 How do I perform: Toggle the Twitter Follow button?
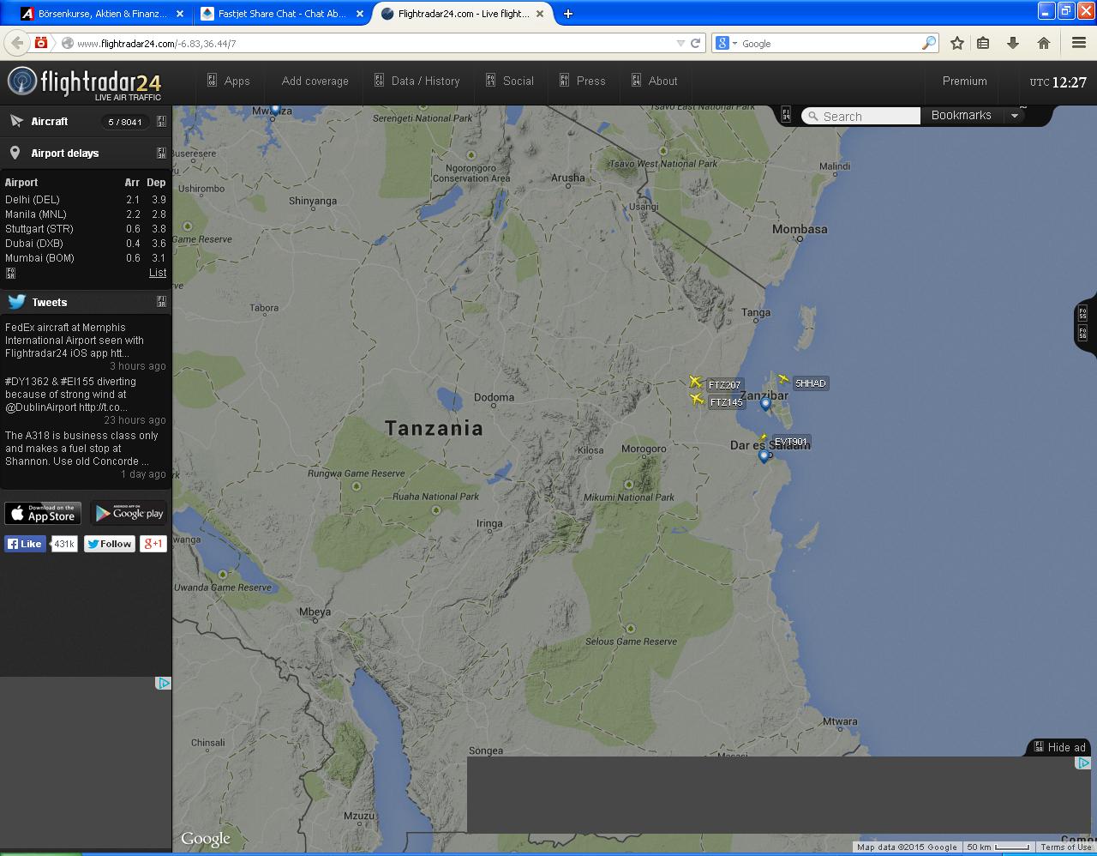(110, 543)
